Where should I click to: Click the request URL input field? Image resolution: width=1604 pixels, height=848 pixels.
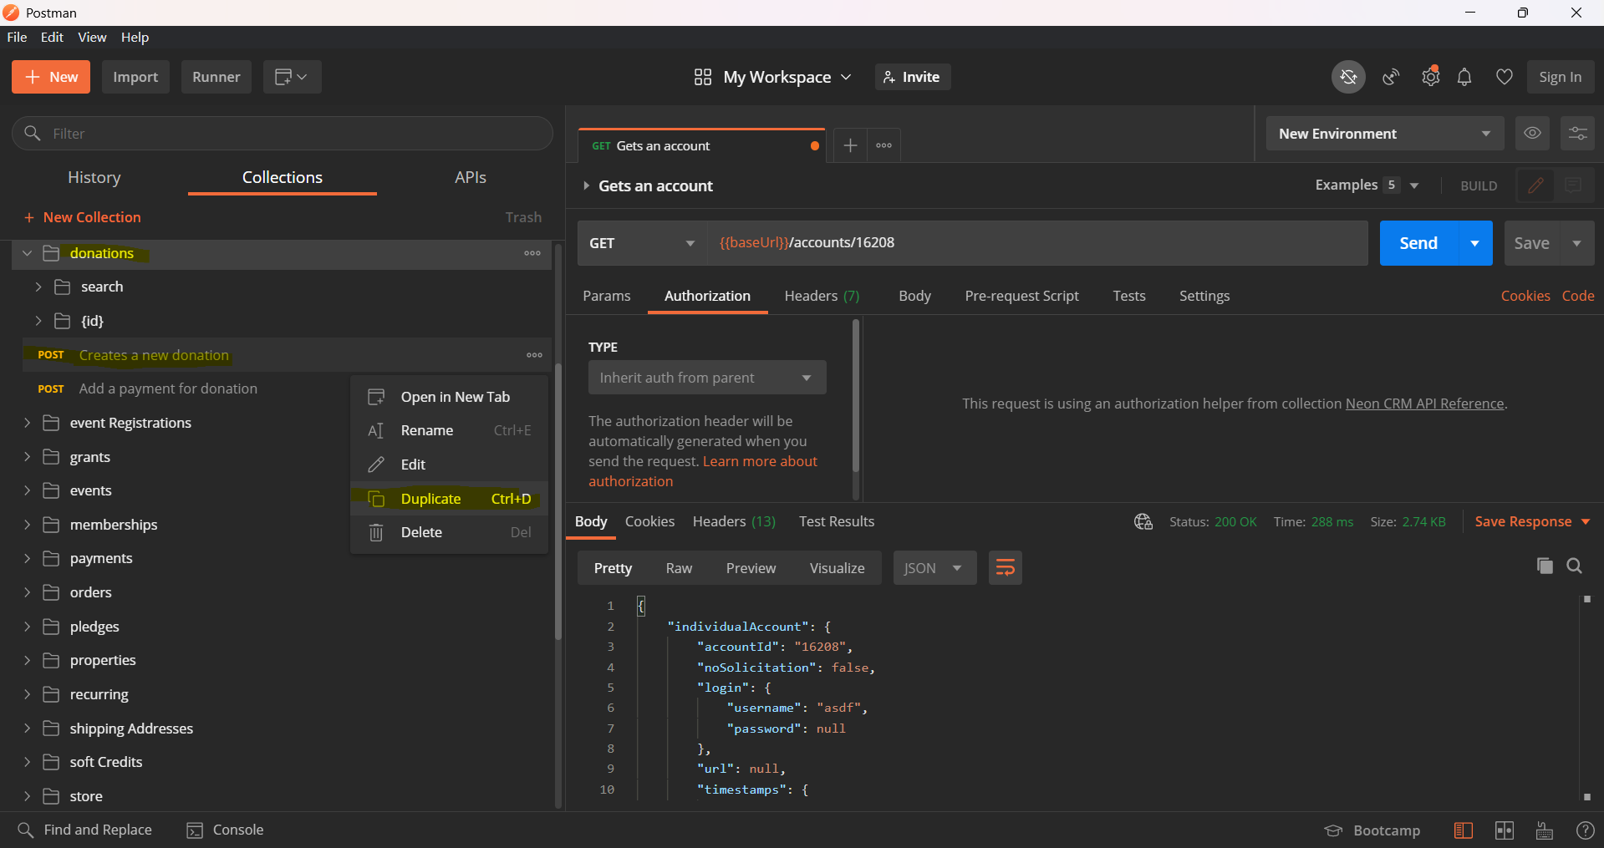(1037, 243)
